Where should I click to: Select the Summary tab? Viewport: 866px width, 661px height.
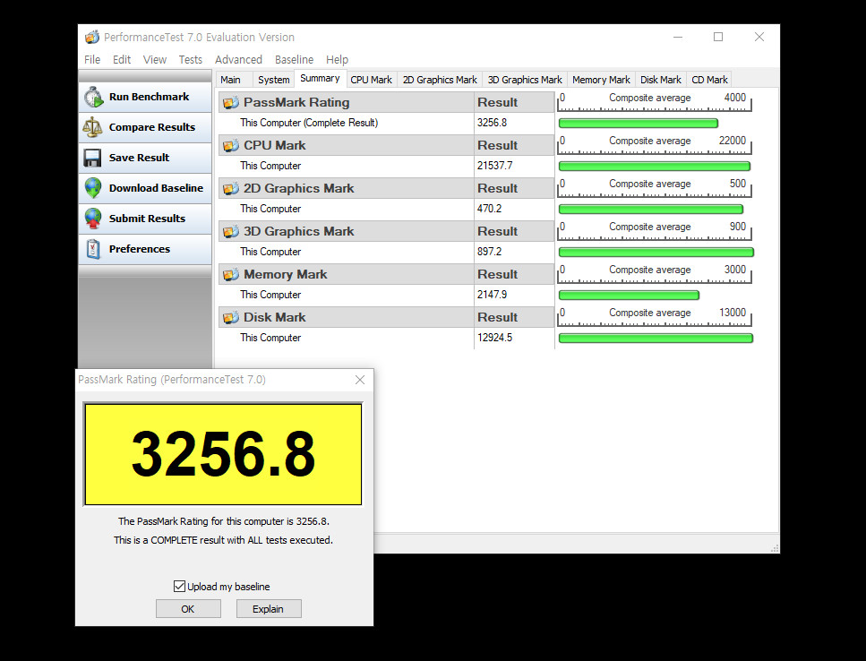(x=320, y=79)
